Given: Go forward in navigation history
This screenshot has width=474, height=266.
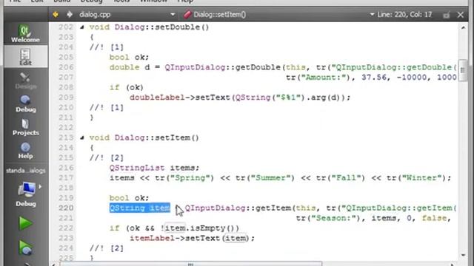Looking at the screenshot, I should pos(70,14).
